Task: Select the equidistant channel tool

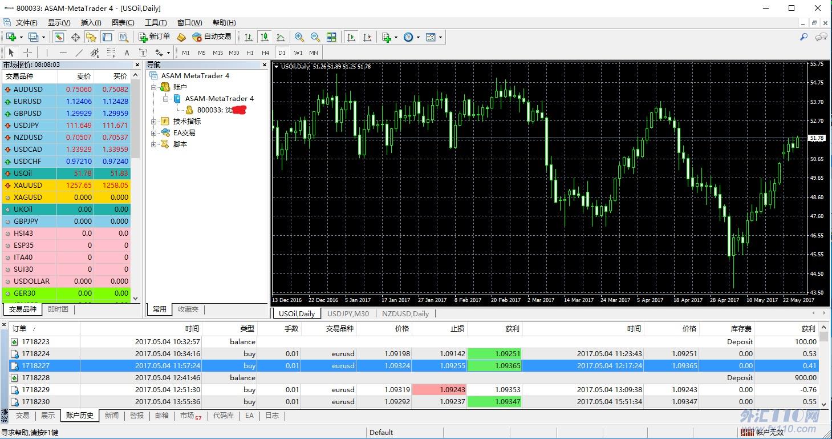Action: 95,53
